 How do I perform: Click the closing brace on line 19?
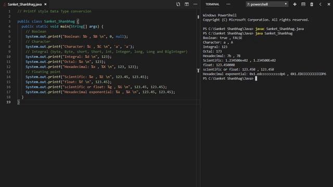pos(19,102)
